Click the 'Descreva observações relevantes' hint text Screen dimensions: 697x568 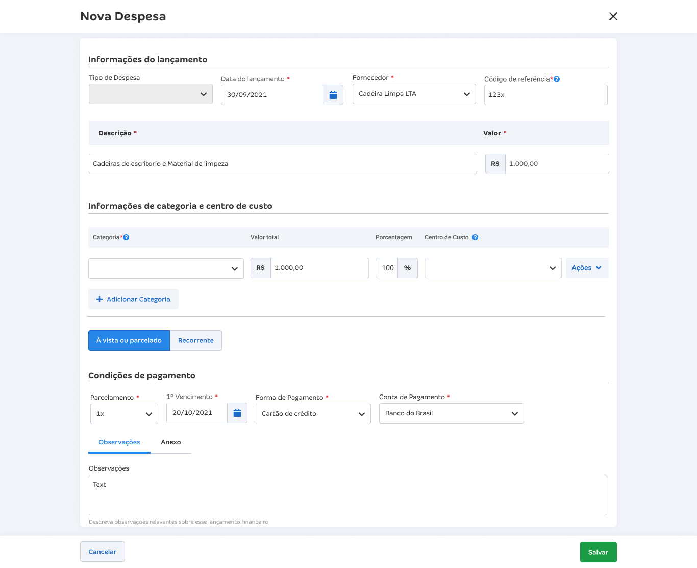[179, 522]
